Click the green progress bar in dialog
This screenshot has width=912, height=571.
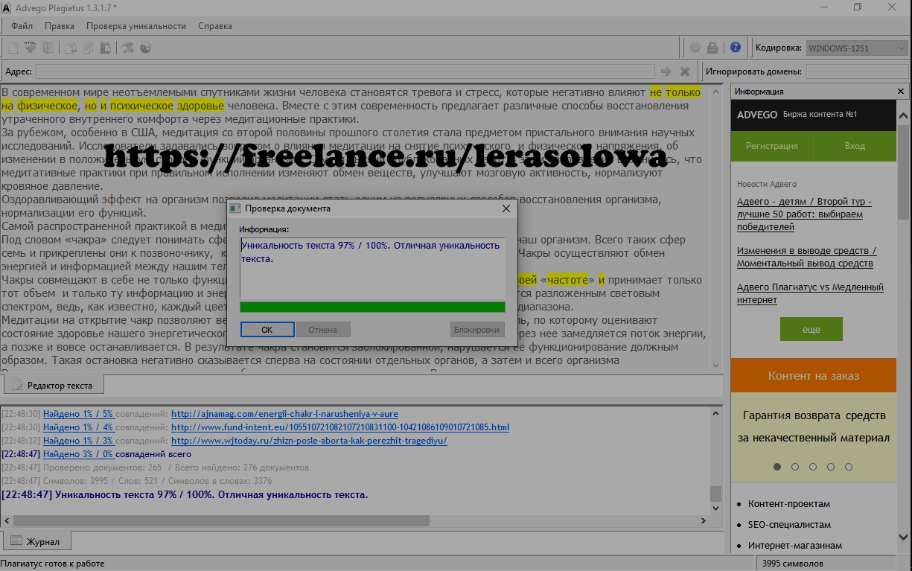[372, 307]
